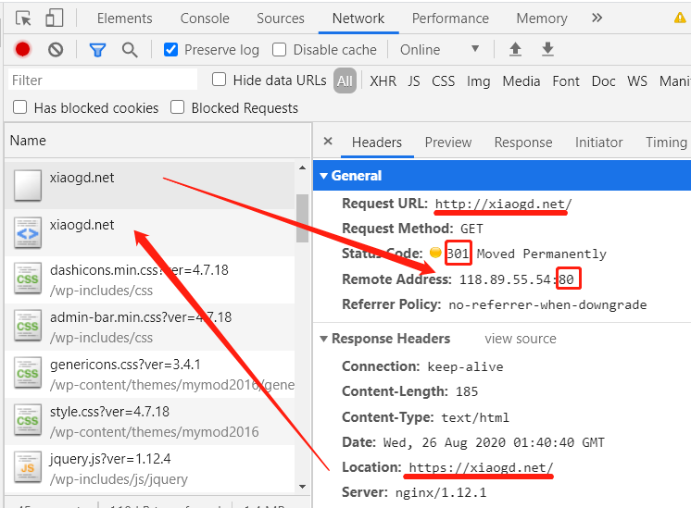Switch to the Headers tab

coord(377,142)
